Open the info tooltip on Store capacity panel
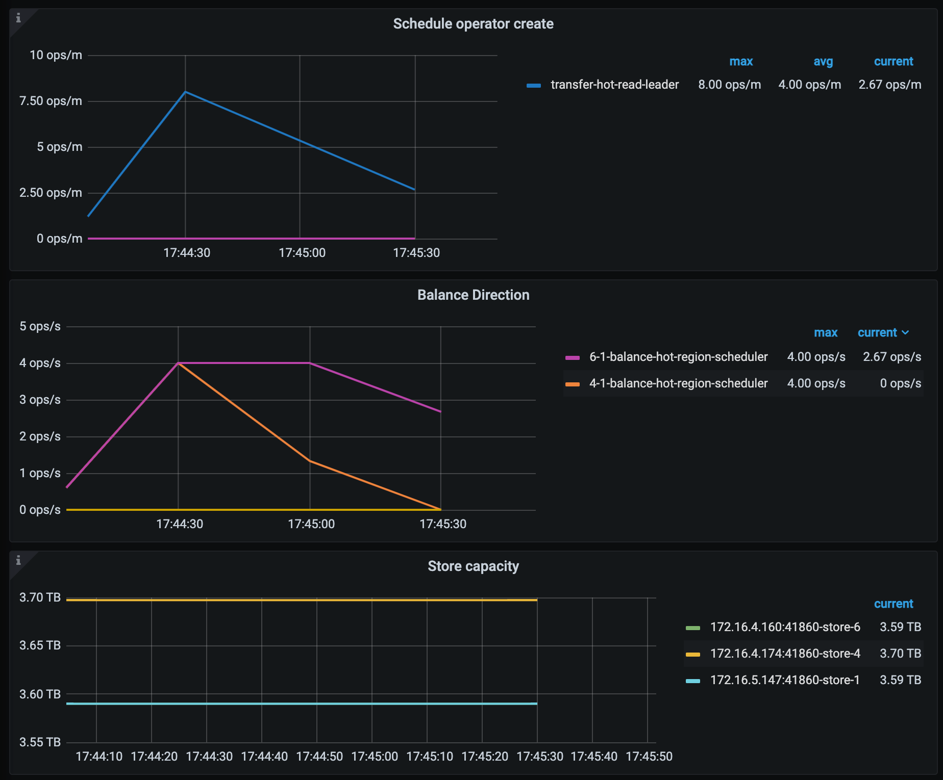The width and height of the screenshot is (943, 780). click(x=19, y=561)
